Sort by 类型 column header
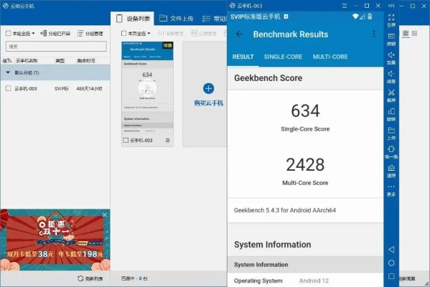This screenshot has width=430, height=287. (x=60, y=60)
